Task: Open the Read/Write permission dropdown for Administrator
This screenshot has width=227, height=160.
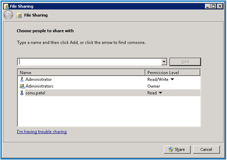Action: coord(172,79)
